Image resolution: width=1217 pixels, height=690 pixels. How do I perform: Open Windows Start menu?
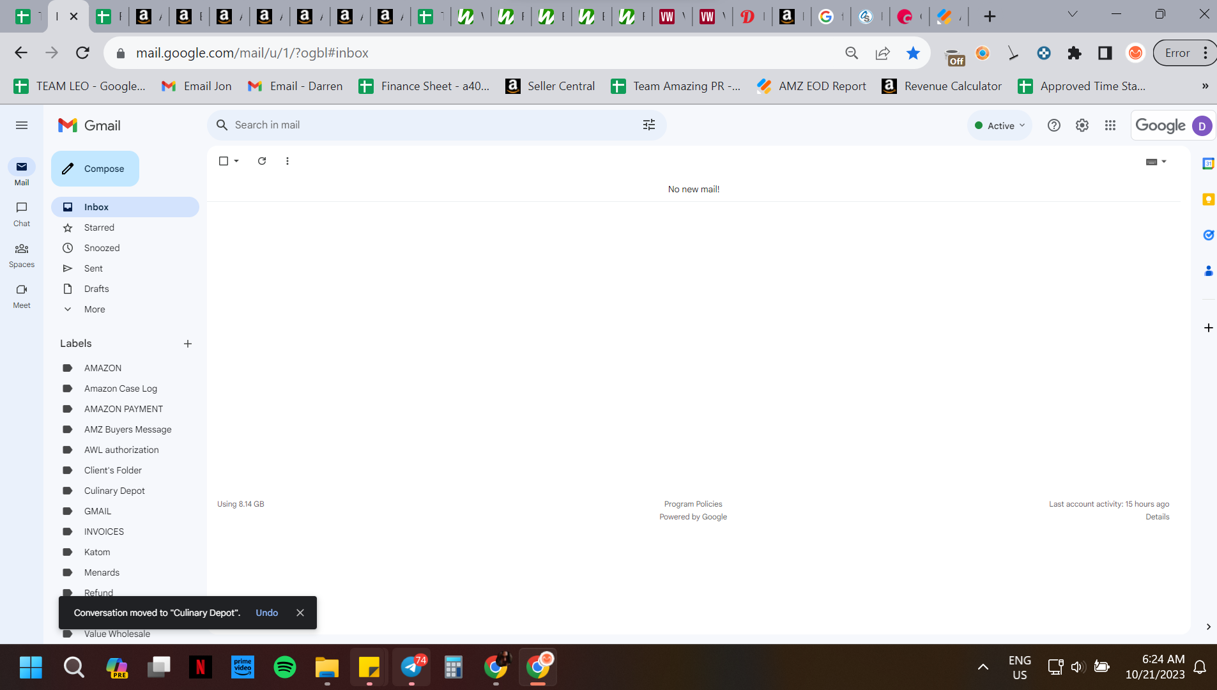click(31, 667)
